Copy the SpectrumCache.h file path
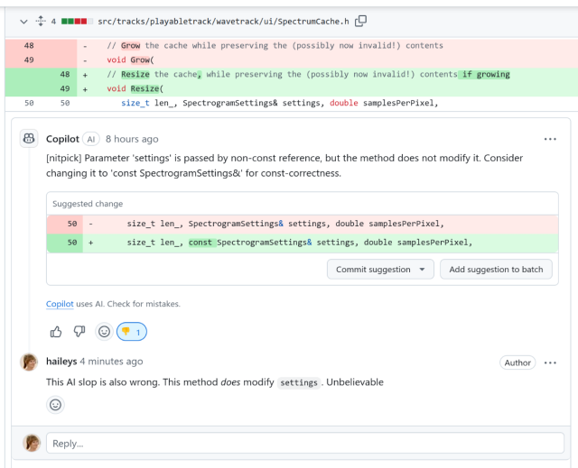The image size is (578, 468). pos(361,21)
